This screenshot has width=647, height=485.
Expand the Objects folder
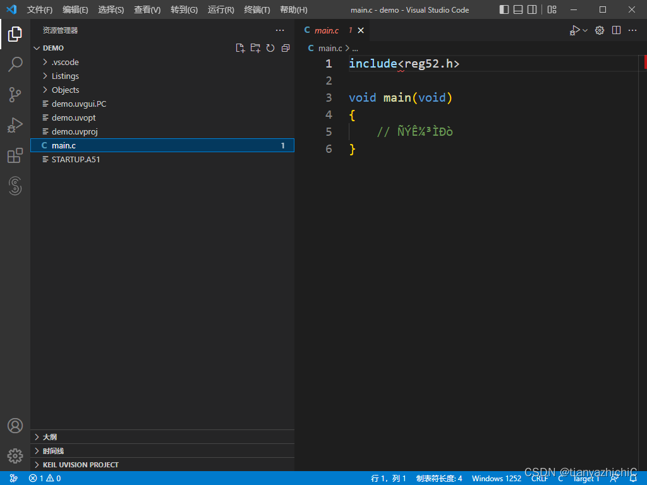coord(162,90)
